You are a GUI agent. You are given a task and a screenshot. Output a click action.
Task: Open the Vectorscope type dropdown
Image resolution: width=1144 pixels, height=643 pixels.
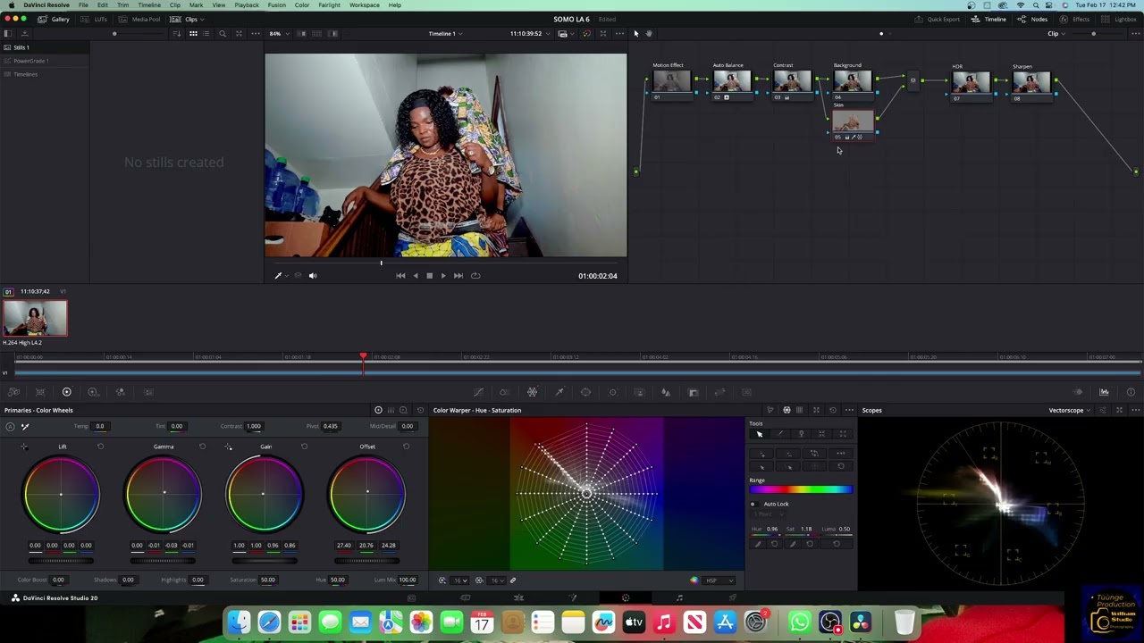coord(1069,410)
